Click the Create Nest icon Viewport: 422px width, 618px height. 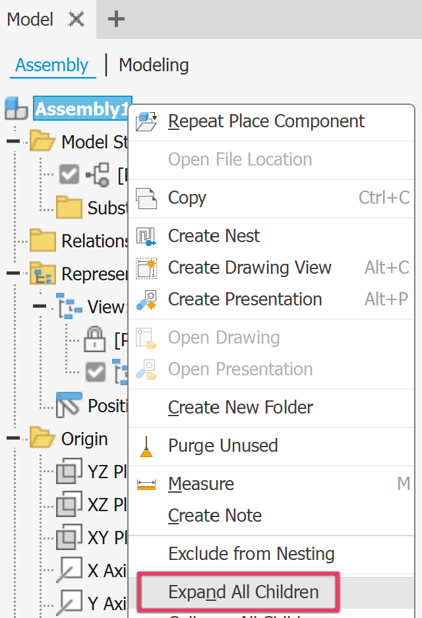(146, 236)
